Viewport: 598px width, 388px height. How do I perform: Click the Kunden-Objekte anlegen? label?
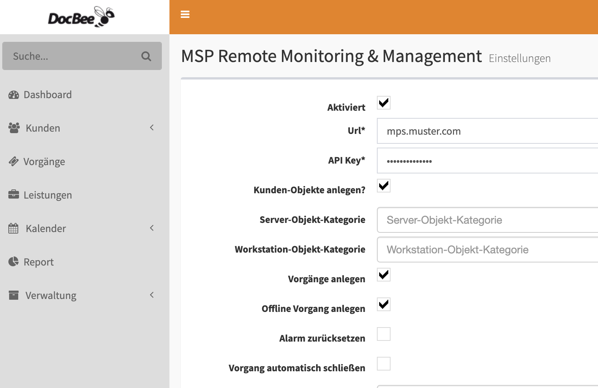coord(309,190)
